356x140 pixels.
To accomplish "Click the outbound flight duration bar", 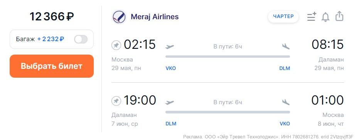I will [x=228, y=57].
